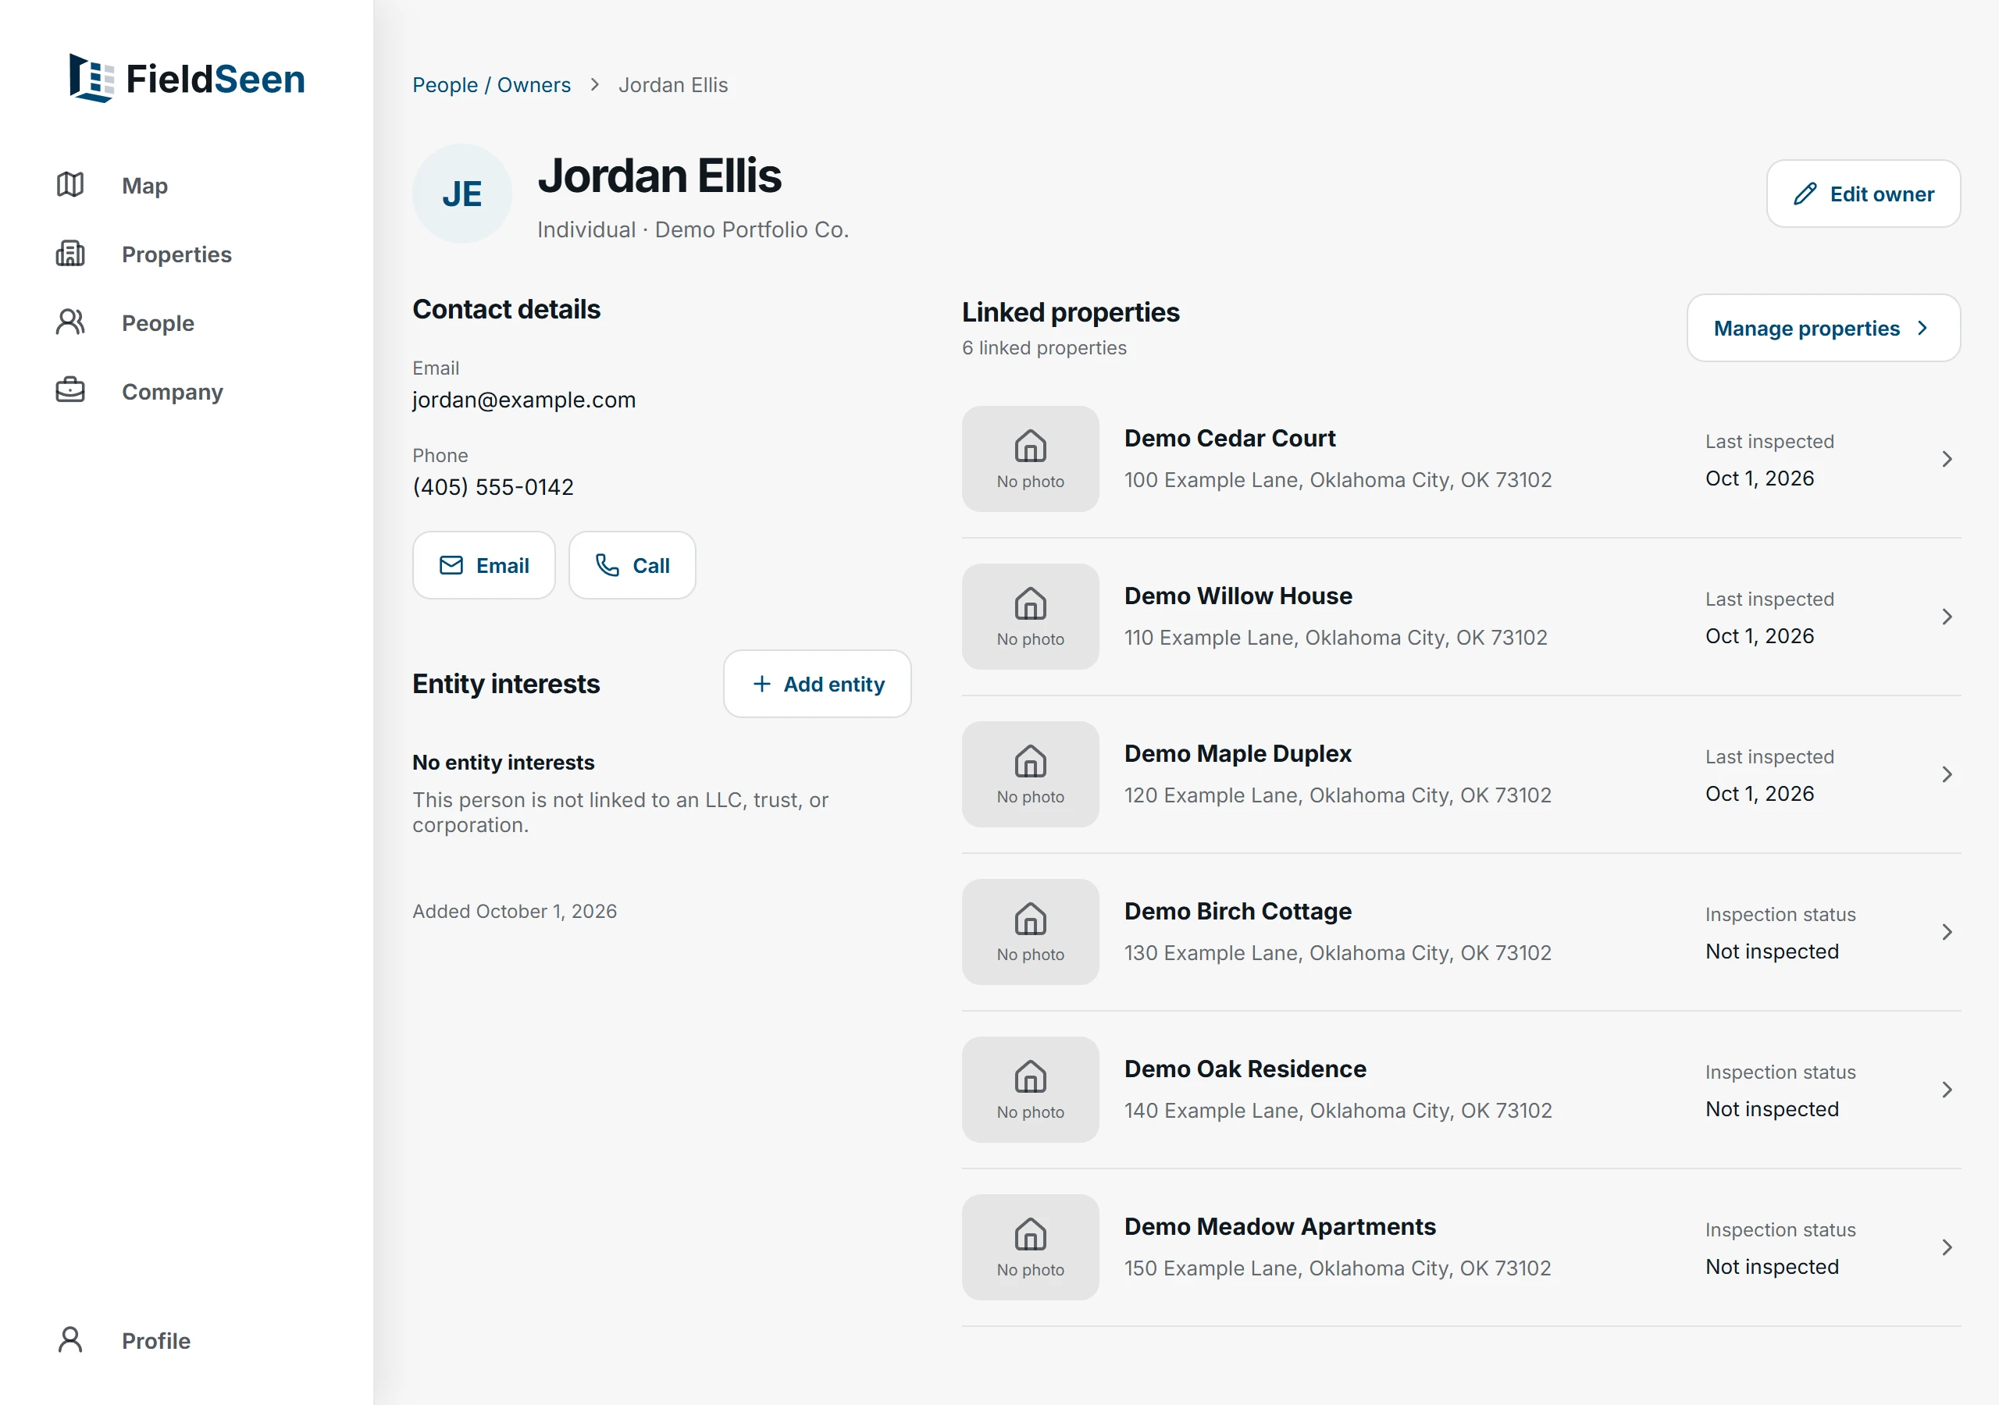Open the Demo Birch Cottage property title

pyautogui.click(x=1237, y=911)
